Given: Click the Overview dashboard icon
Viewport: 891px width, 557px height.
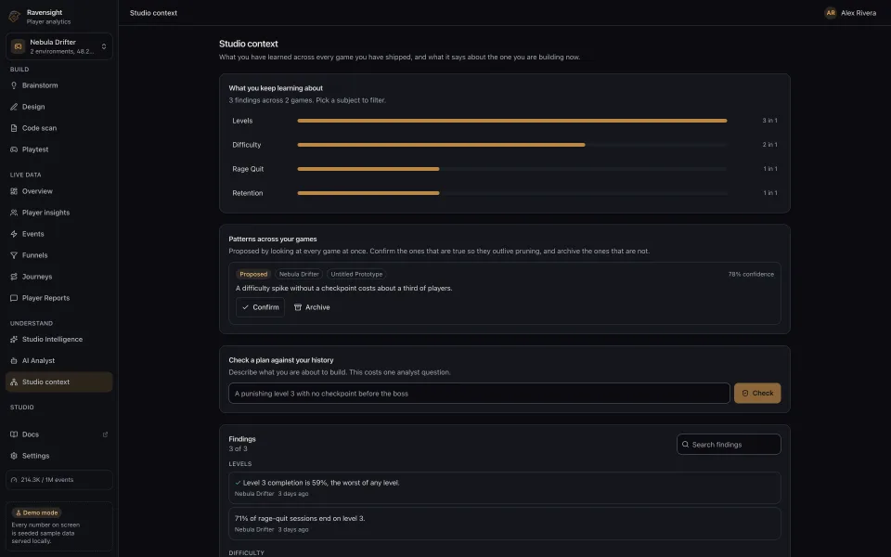Looking at the screenshot, I should click(14, 191).
